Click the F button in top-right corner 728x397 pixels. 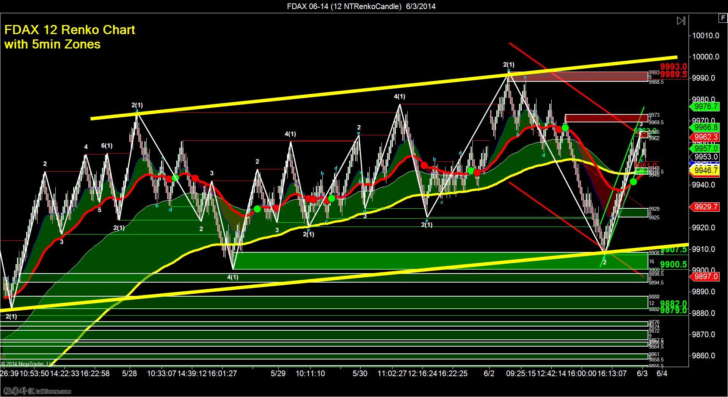coord(722,18)
